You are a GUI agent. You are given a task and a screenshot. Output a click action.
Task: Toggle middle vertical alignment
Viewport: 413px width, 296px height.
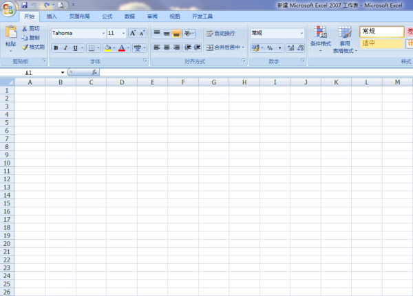167,33
